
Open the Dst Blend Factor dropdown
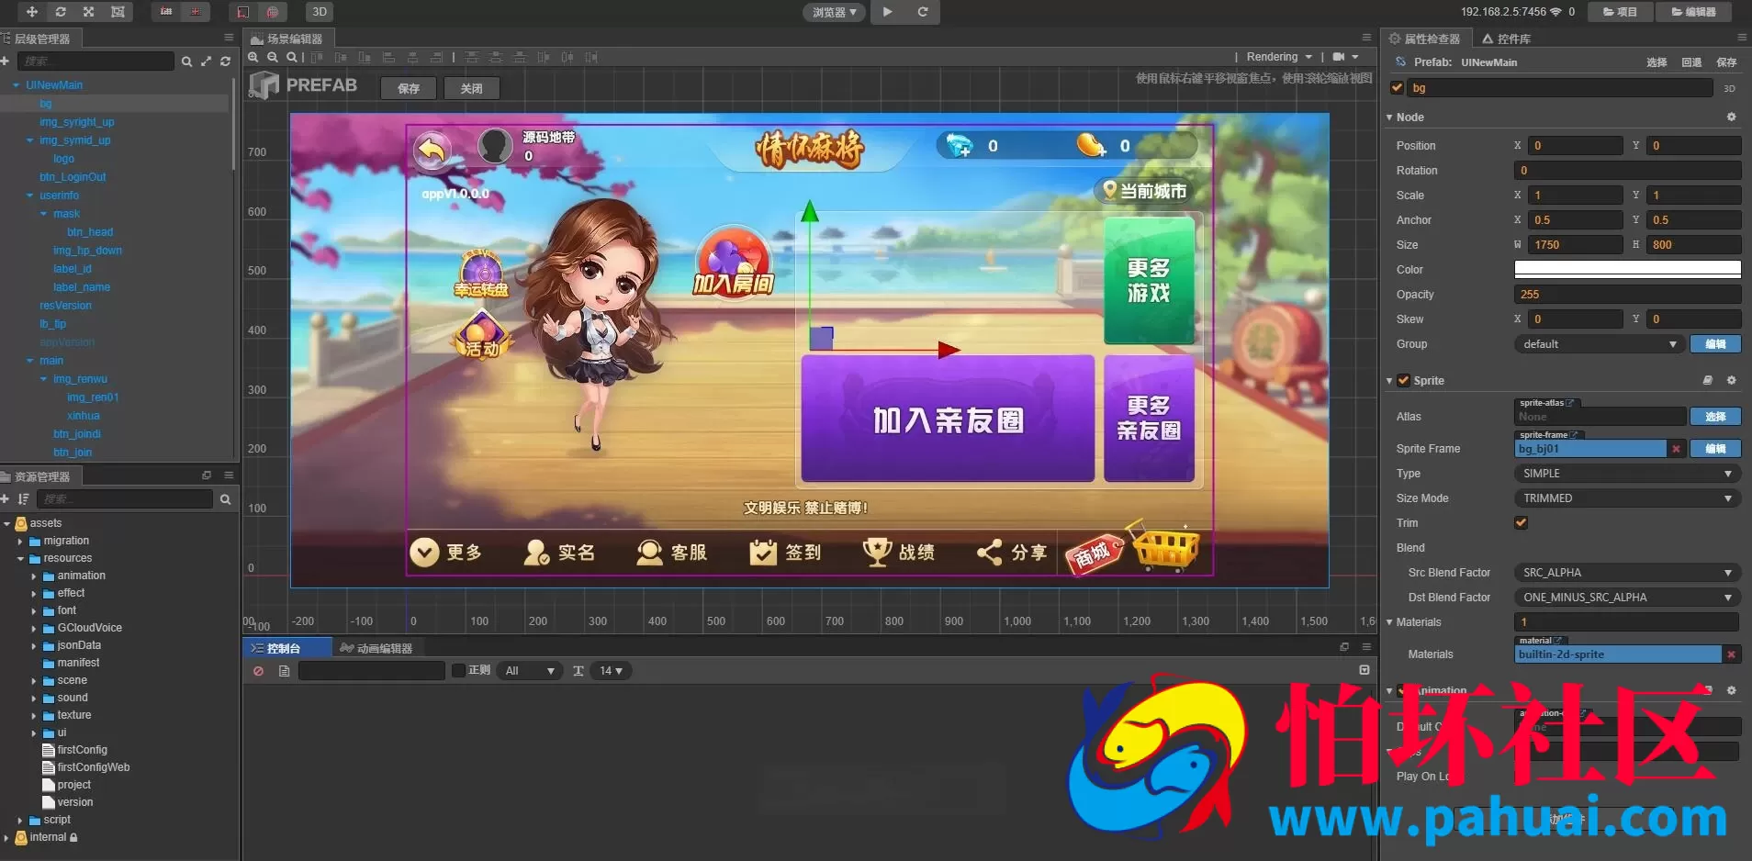1627,598
